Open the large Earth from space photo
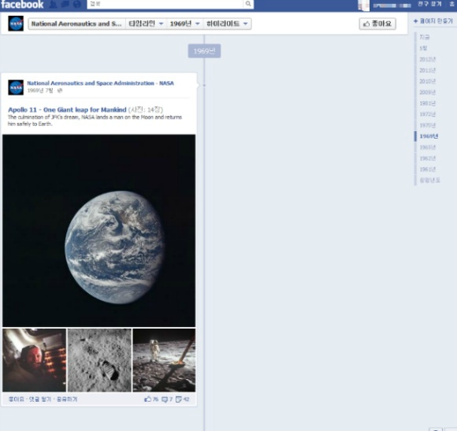Viewport: 457px width, 431px height. 98,231
